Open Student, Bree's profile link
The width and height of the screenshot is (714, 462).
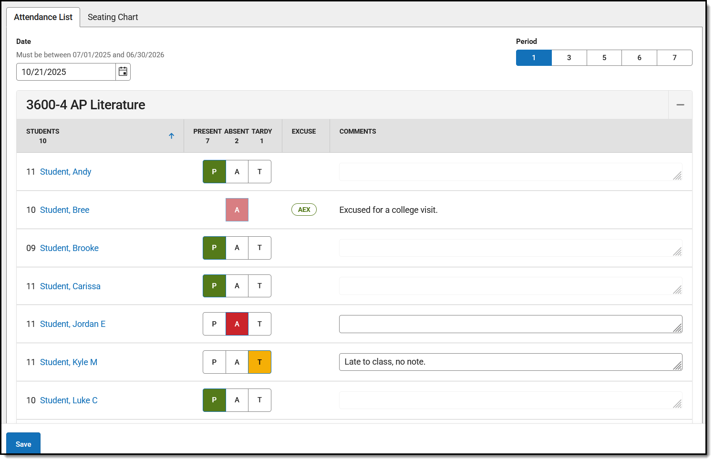[64, 210]
